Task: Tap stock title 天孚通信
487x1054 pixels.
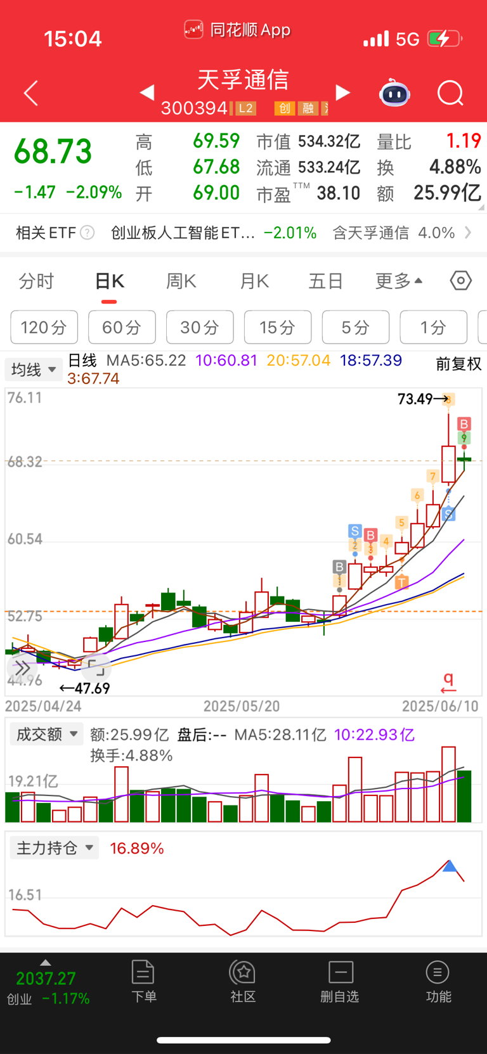Action: (x=243, y=80)
